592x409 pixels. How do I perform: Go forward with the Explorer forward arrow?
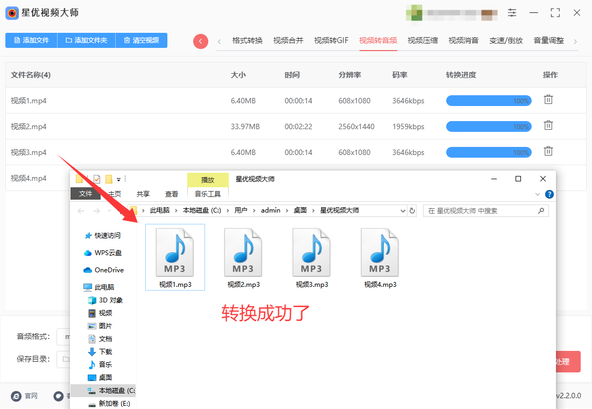click(x=97, y=211)
